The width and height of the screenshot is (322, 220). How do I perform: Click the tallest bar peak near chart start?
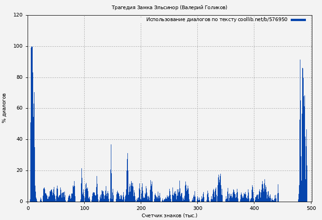(32, 48)
